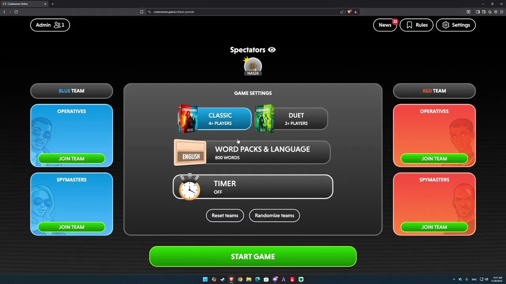The image size is (506, 284).
Task: Click the Red Team header
Action: (434, 91)
